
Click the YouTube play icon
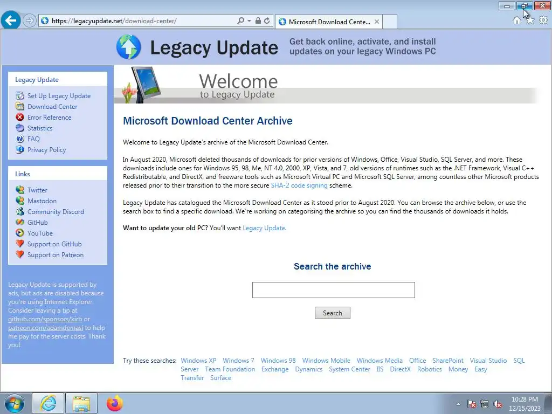20,233
